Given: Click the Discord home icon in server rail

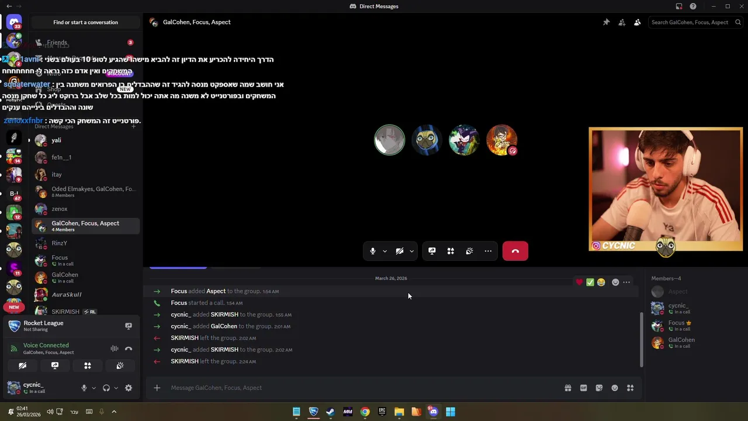Looking at the screenshot, I should pos(14,22).
